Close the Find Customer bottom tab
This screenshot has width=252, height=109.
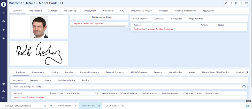(75, 106)
